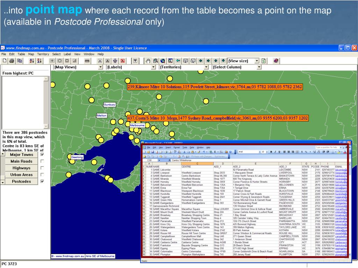Click the globe zoom icon
The height and width of the screenshot is (268, 358).
coord(163,61)
